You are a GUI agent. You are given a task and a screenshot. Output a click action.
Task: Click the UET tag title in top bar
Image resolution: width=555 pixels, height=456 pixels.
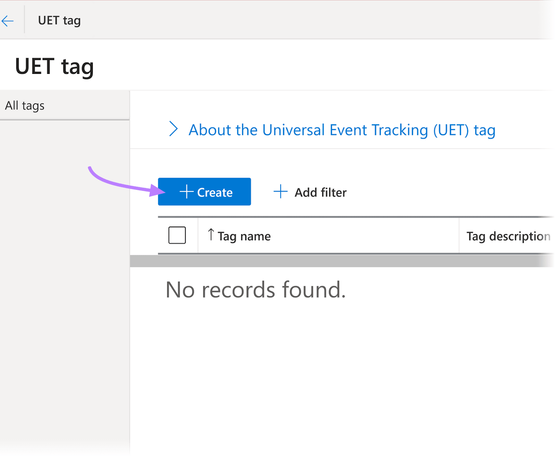59,20
